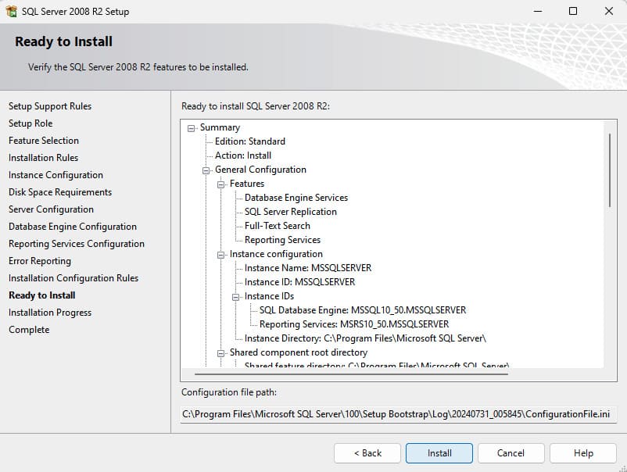627x472 pixels.
Task: Select the Disk Space Requirements step
Action: (x=60, y=192)
